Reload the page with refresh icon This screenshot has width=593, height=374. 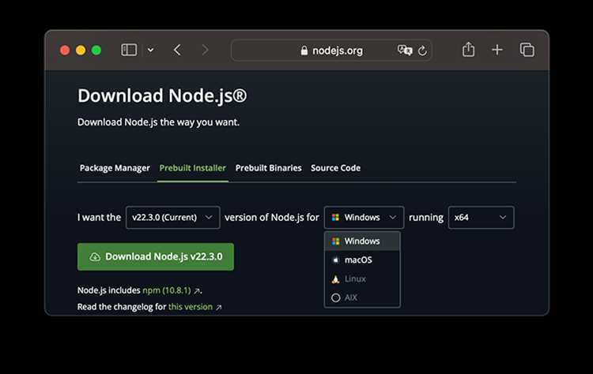422,50
